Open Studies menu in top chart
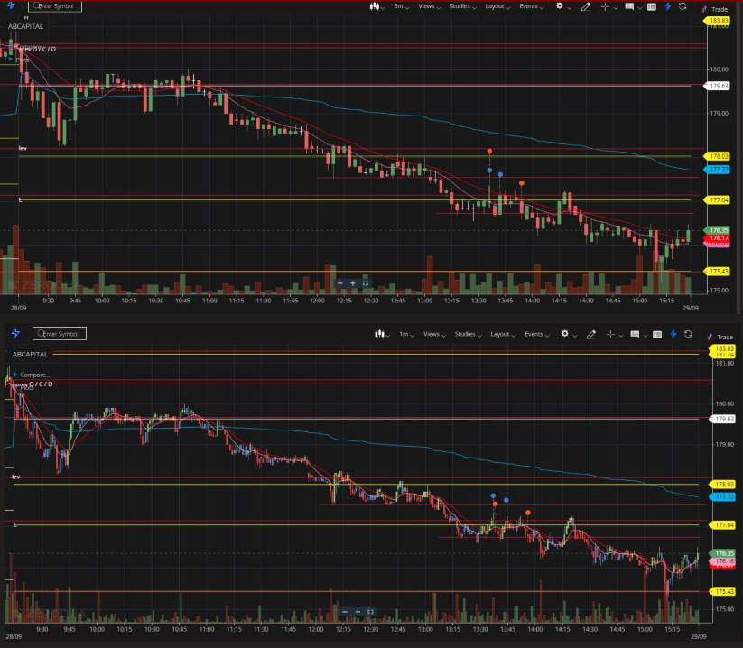Screen dimensions: 743x648 (x=463, y=6)
